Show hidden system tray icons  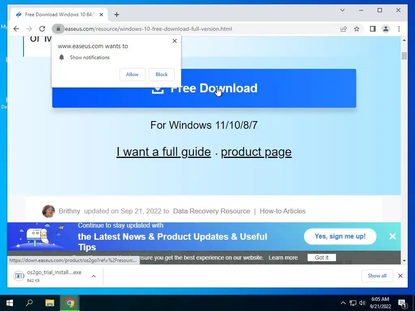pyautogui.click(x=343, y=303)
